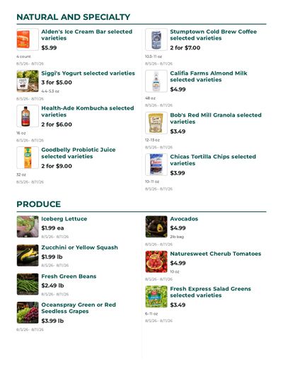
Task: Select Oceanspray Green or Red Seedless Grapes
Action: [x=79, y=308]
